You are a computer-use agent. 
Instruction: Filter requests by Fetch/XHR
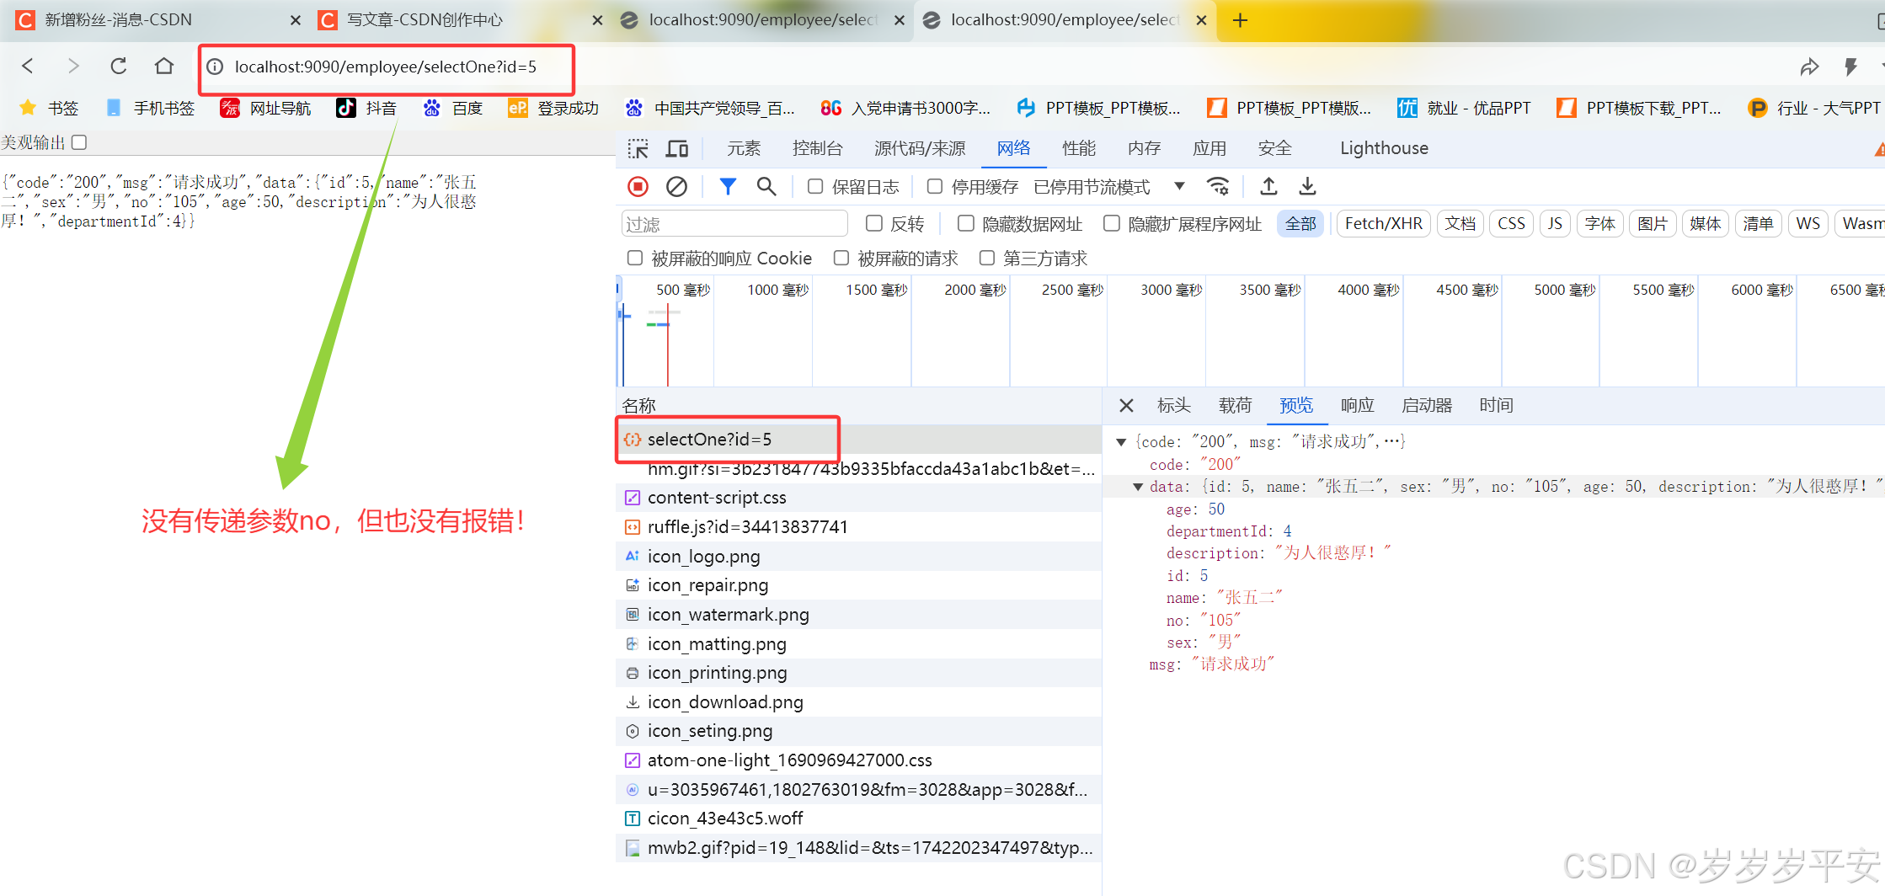coord(1383,223)
